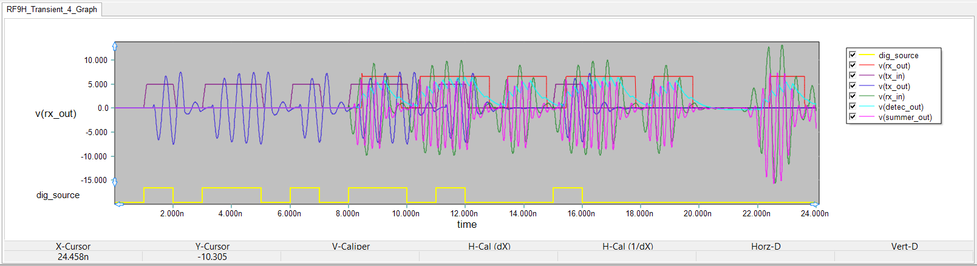Click the dig_source axis label
The width and height of the screenshot is (977, 266).
58,195
